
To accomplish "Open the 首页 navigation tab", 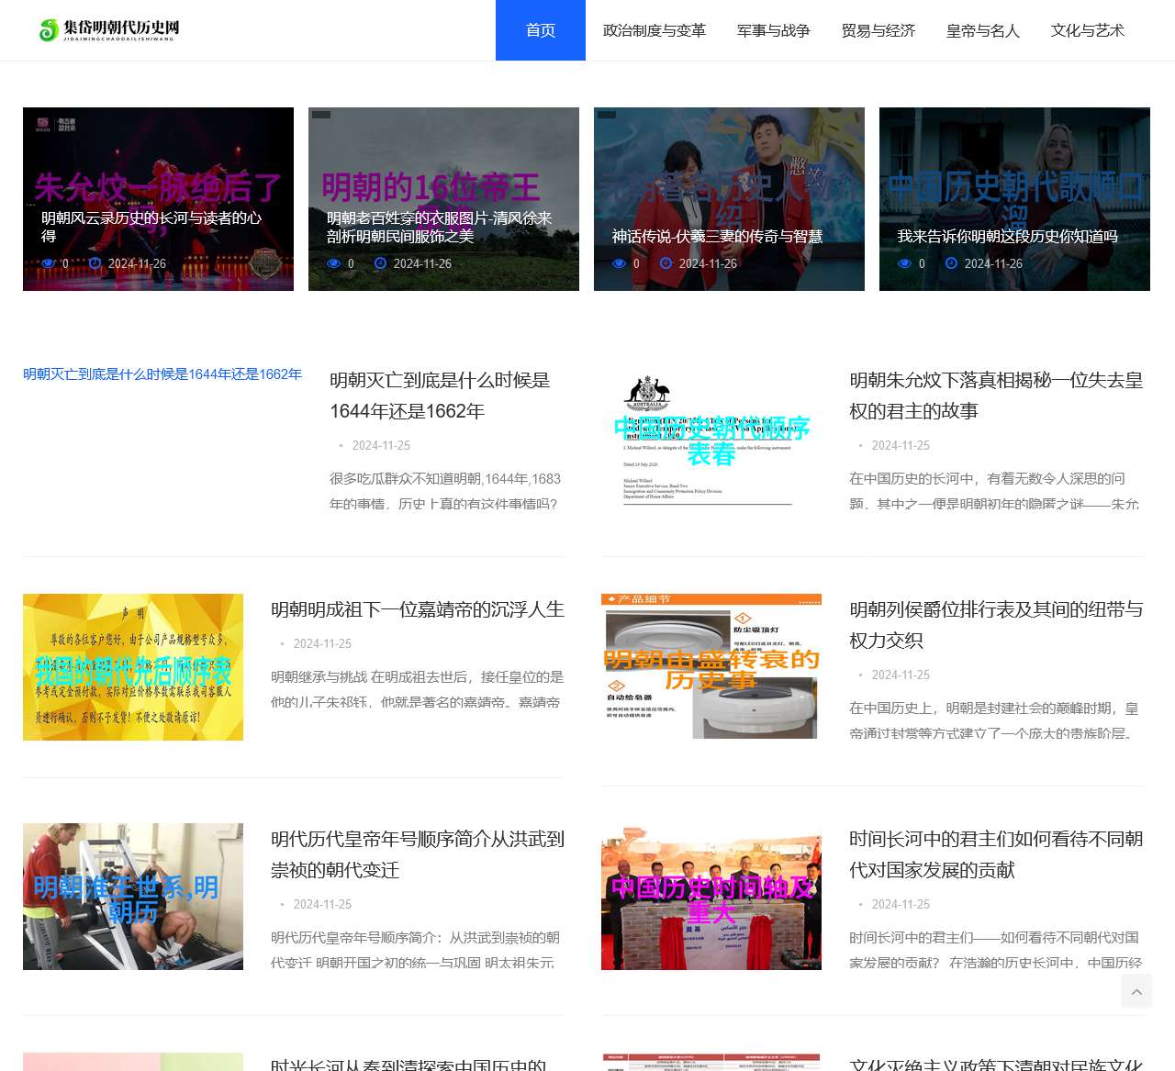I will 540,30.
